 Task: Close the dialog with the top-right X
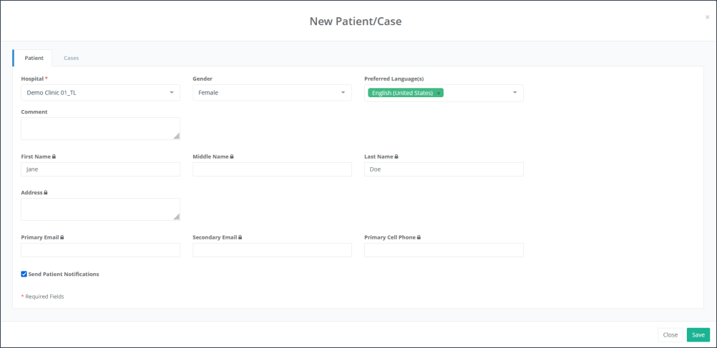(707, 17)
